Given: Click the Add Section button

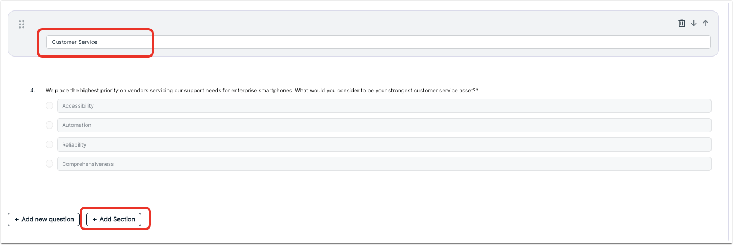Looking at the screenshot, I should (114, 219).
